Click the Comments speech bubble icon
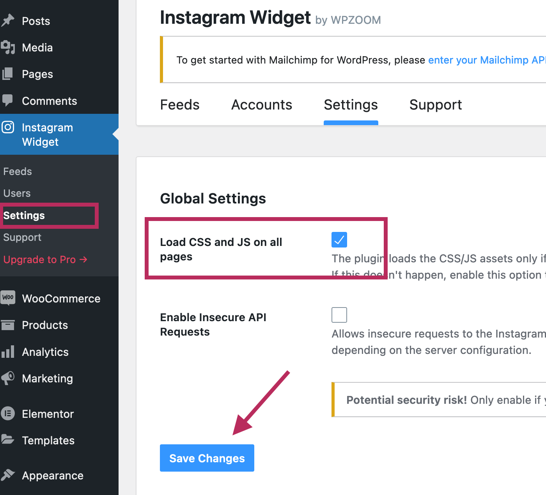546x495 pixels. [x=8, y=101]
